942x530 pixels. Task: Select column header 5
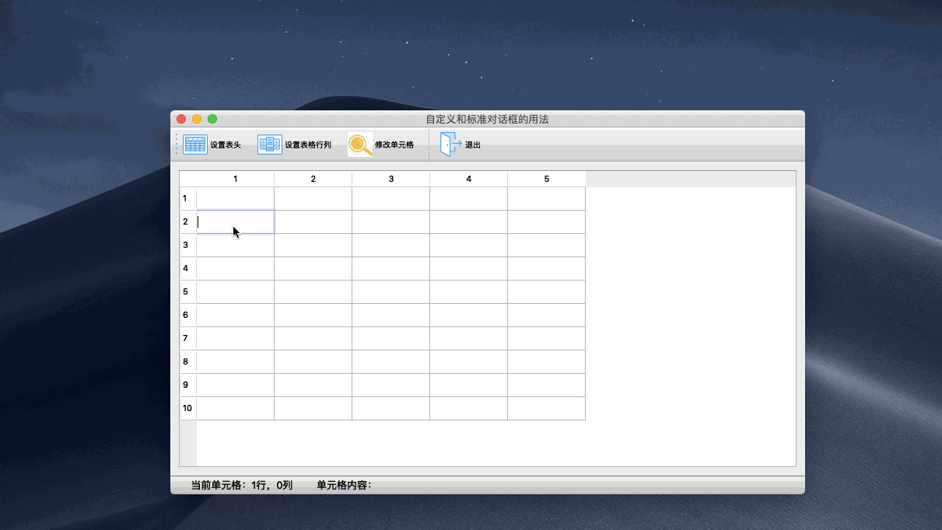click(547, 179)
